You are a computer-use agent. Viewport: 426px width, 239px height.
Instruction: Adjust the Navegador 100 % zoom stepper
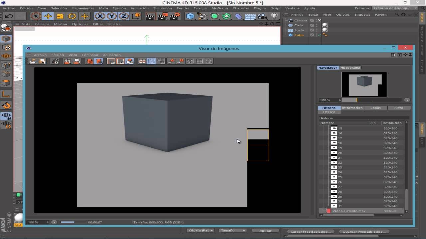pyautogui.click(x=340, y=100)
